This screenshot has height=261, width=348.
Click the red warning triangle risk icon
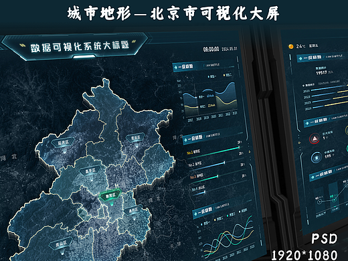pyautogui.click(x=315, y=139)
